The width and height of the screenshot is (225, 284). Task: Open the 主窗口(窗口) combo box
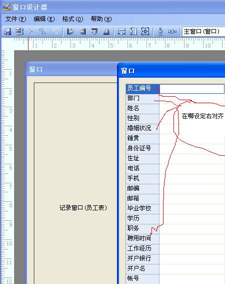point(203,32)
